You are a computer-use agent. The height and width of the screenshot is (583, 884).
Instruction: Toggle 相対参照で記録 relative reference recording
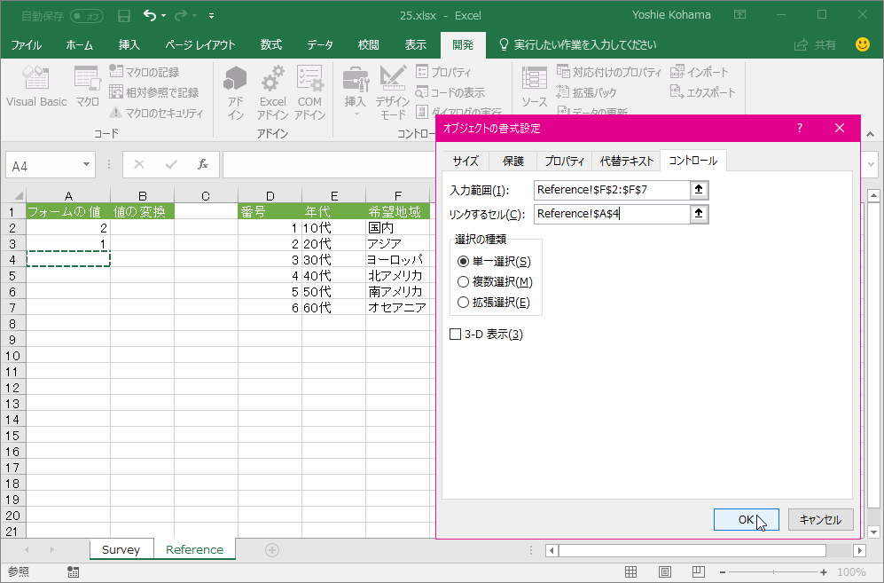tap(154, 92)
